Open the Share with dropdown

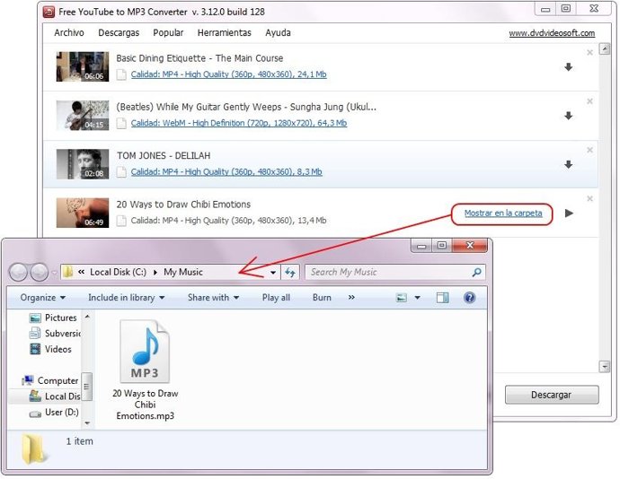(213, 298)
